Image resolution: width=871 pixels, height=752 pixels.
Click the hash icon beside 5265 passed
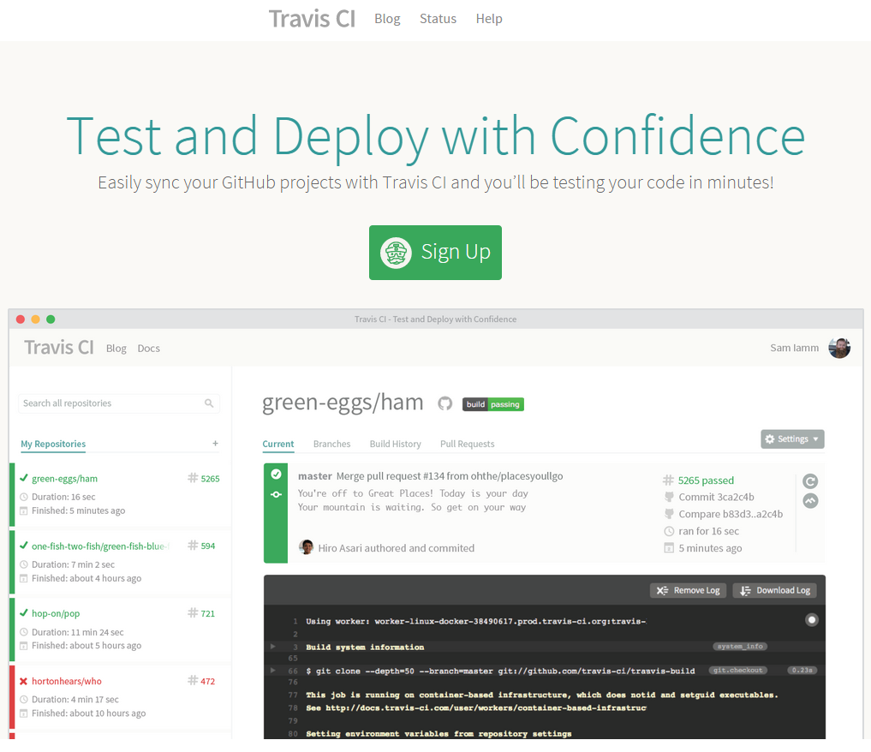tap(668, 480)
